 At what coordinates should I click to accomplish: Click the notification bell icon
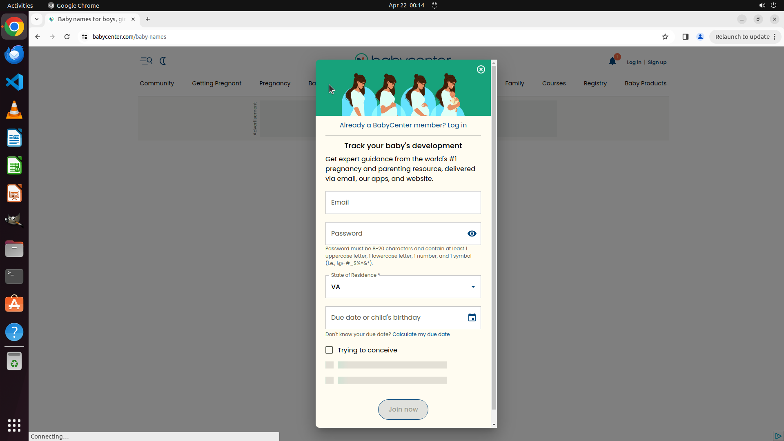[612, 62]
